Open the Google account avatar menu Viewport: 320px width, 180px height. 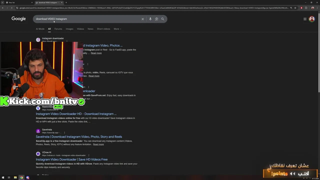312,19
